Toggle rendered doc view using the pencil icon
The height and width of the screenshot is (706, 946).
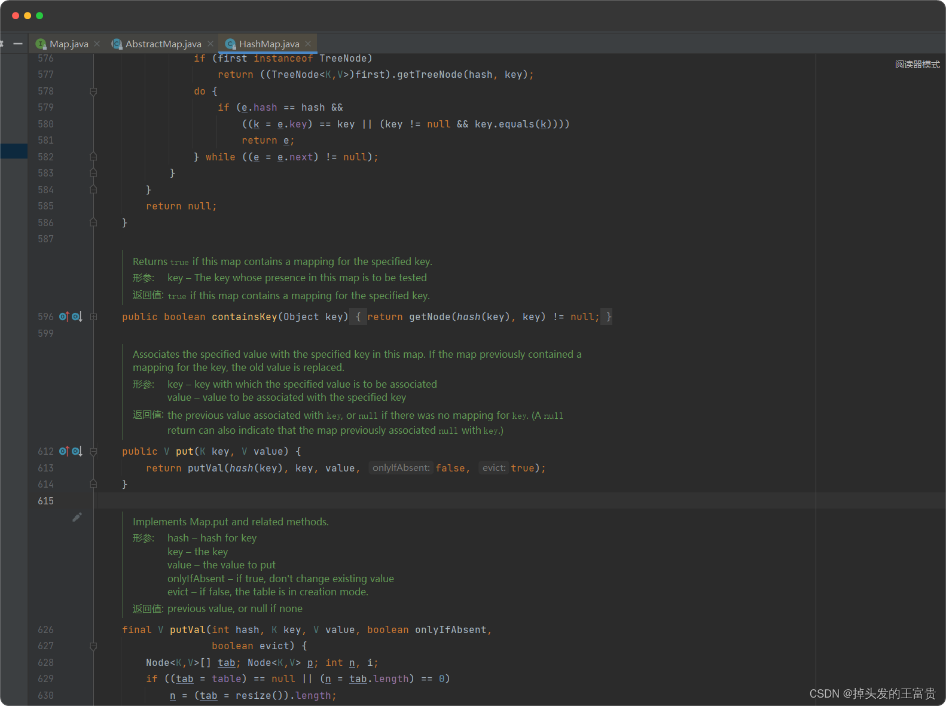point(77,517)
